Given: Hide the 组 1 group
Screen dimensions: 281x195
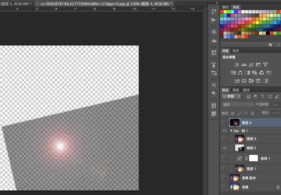Looking at the screenshot, I should click(x=225, y=130).
